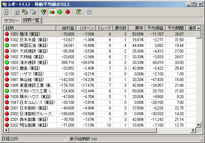
Task: Click the 連続 column header
Action: (191, 28)
